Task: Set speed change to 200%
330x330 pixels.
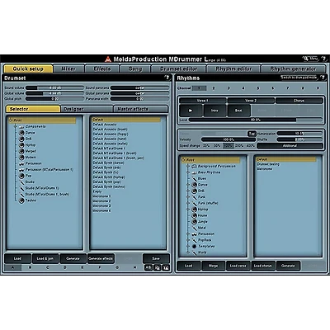Action: tap(239, 146)
